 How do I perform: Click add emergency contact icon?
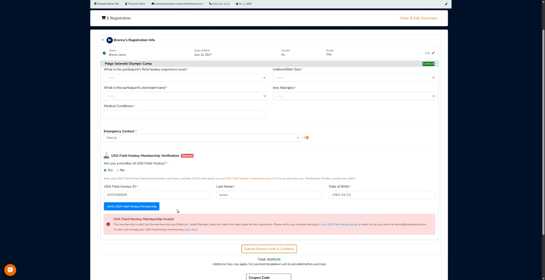coord(306,138)
